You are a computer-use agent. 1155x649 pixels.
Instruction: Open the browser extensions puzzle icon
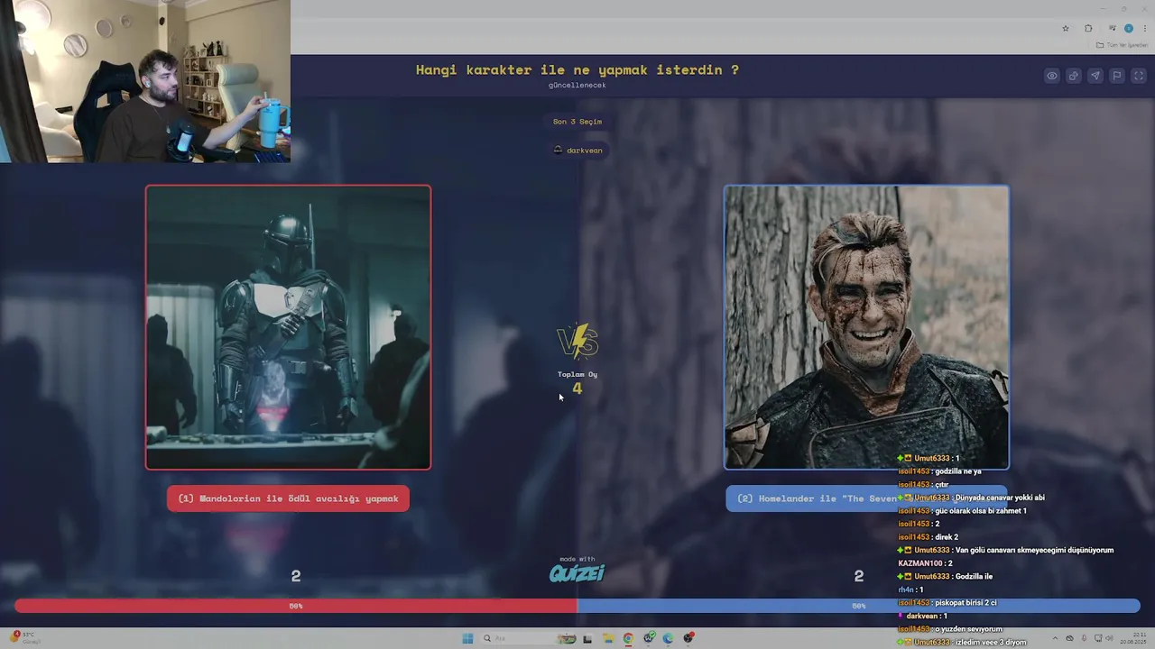coord(1088,28)
